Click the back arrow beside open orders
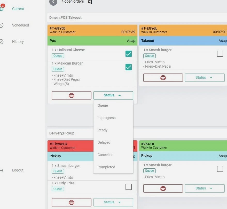This screenshot has width=227, height=209. 53,2
